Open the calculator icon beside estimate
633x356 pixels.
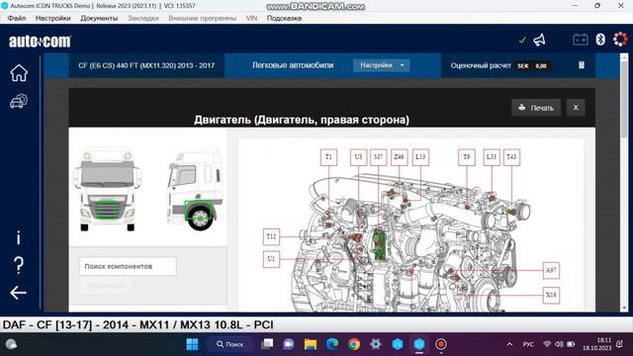582,65
